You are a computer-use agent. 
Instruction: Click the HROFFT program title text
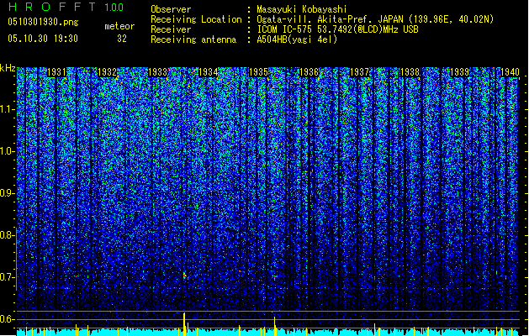(51, 7)
